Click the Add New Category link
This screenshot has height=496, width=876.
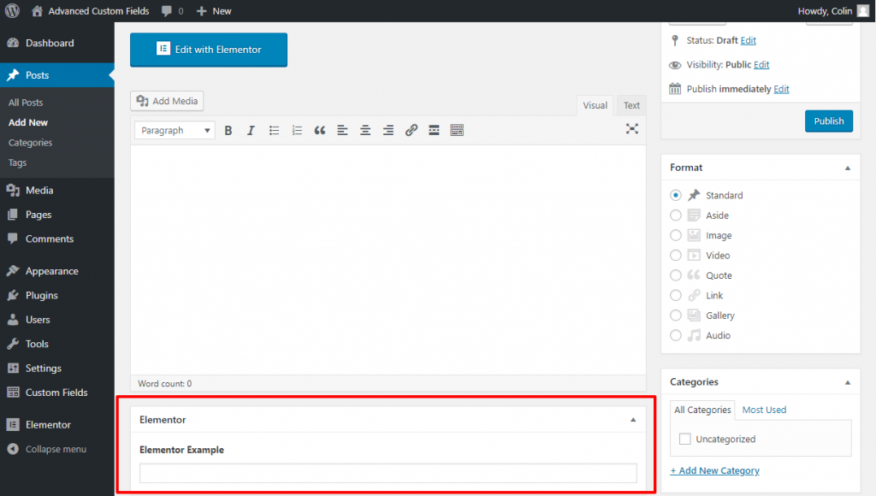click(x=714, y=470)
